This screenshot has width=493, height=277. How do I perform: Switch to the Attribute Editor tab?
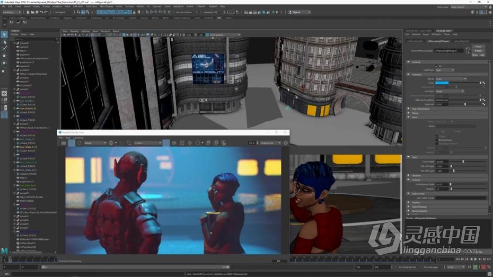click(444, 31)
